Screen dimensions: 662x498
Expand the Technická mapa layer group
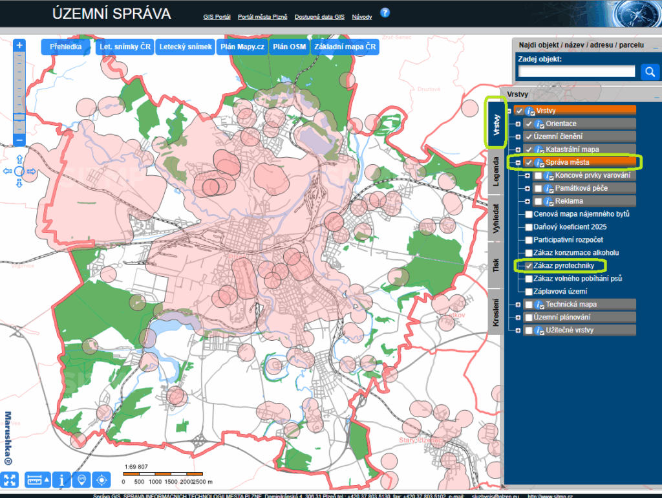coord(518,305)
